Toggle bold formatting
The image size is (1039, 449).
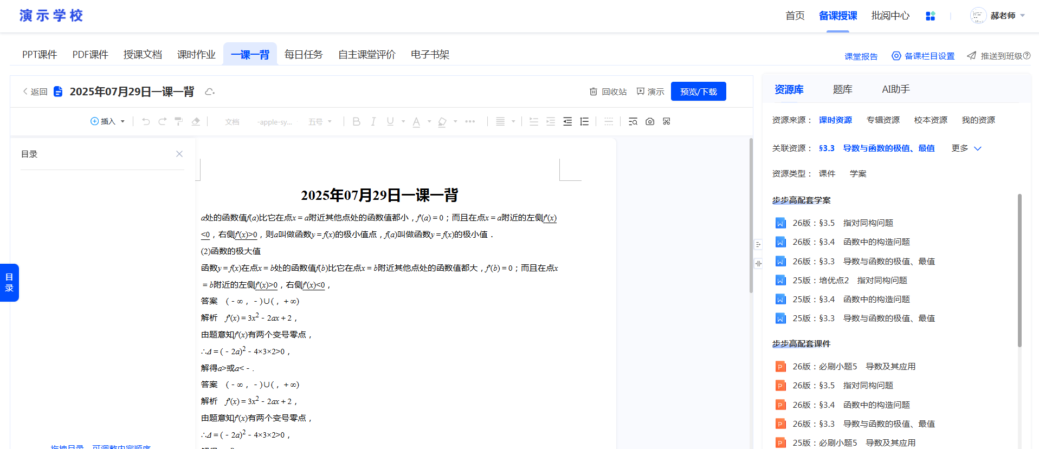coord(356,121)
